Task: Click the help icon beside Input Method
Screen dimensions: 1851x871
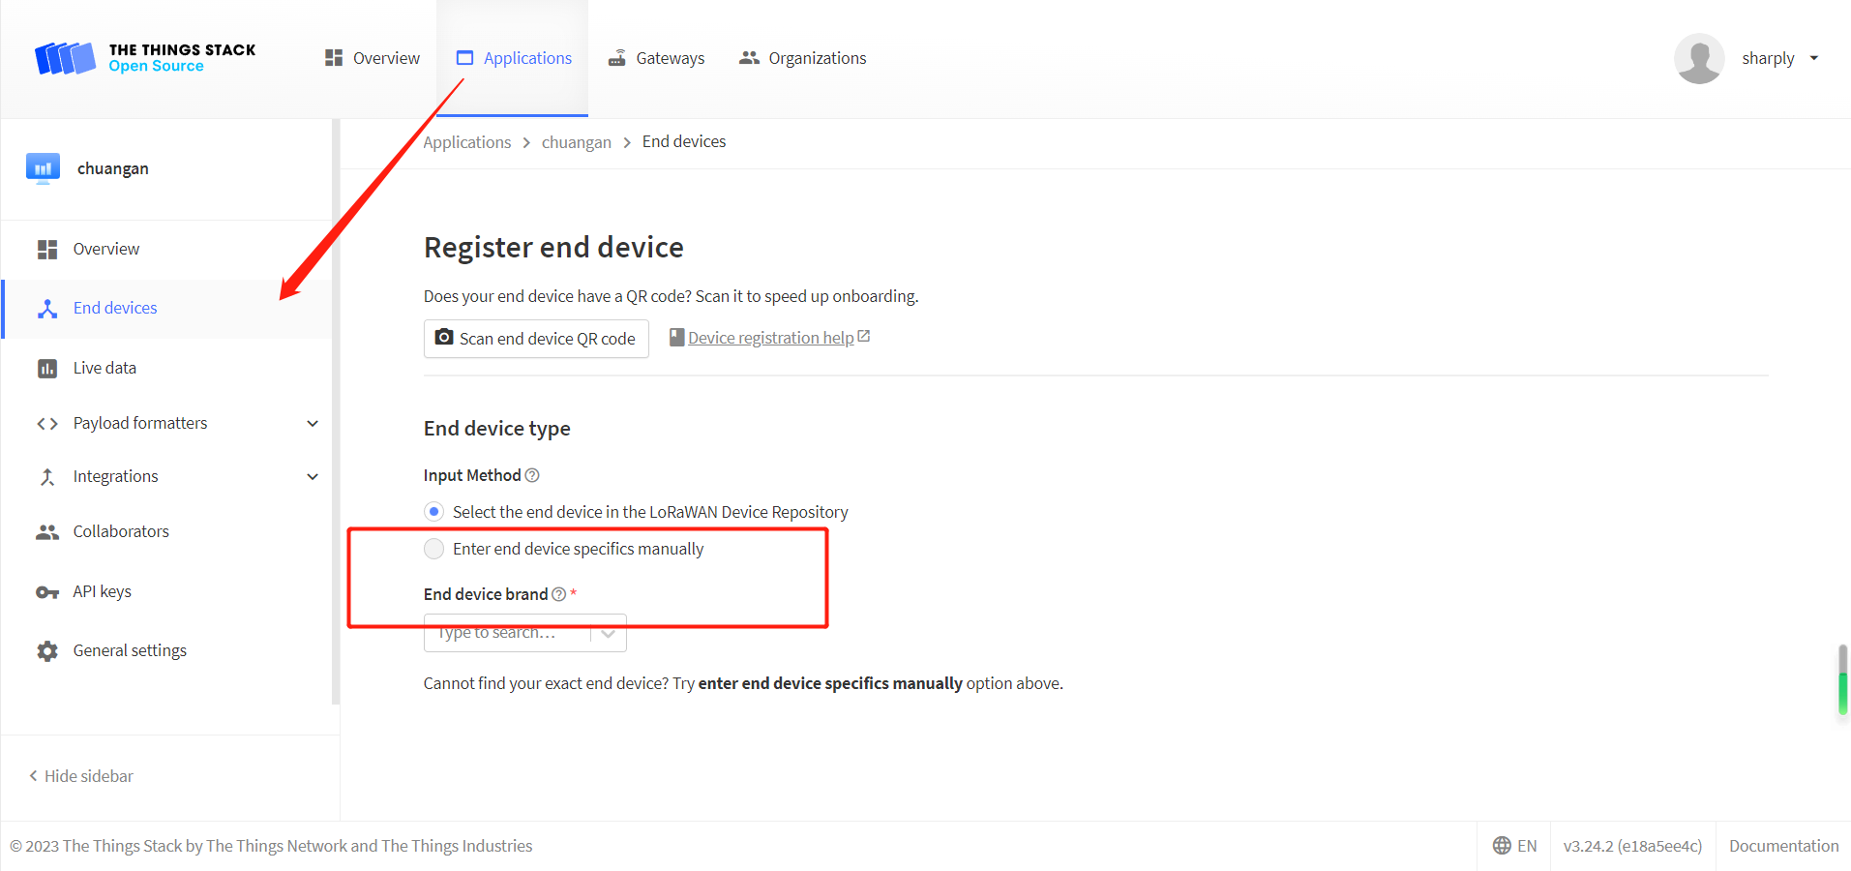Action: (532, 475)
